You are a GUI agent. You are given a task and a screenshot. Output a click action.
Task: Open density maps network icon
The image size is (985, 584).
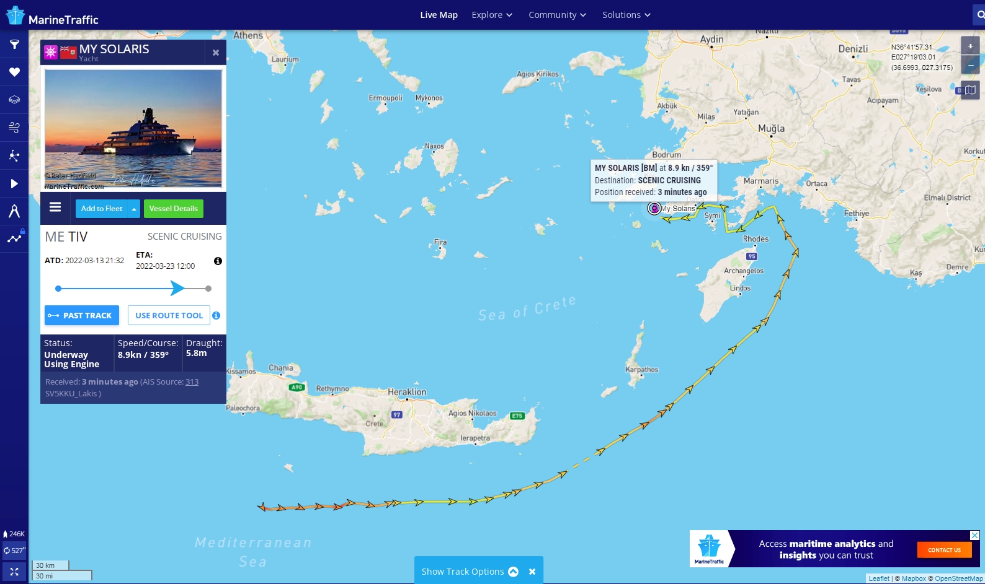tap(14, 155)
